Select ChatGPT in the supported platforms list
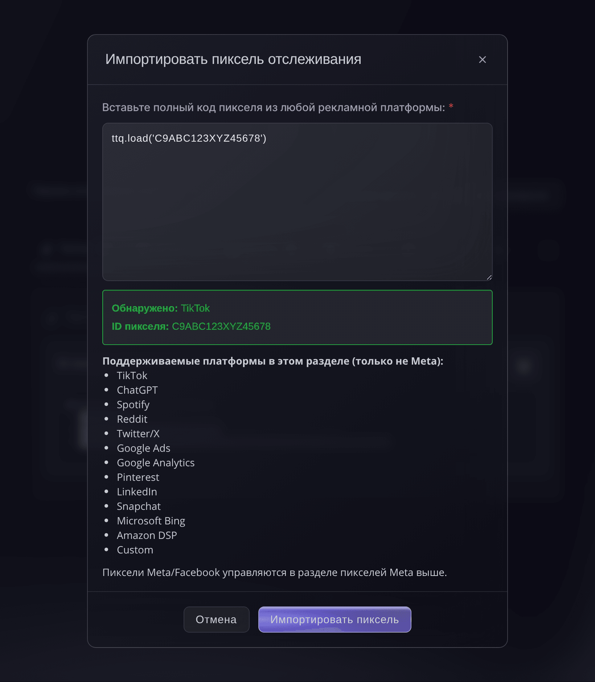The image size is (595, 682). click(137, 390)
